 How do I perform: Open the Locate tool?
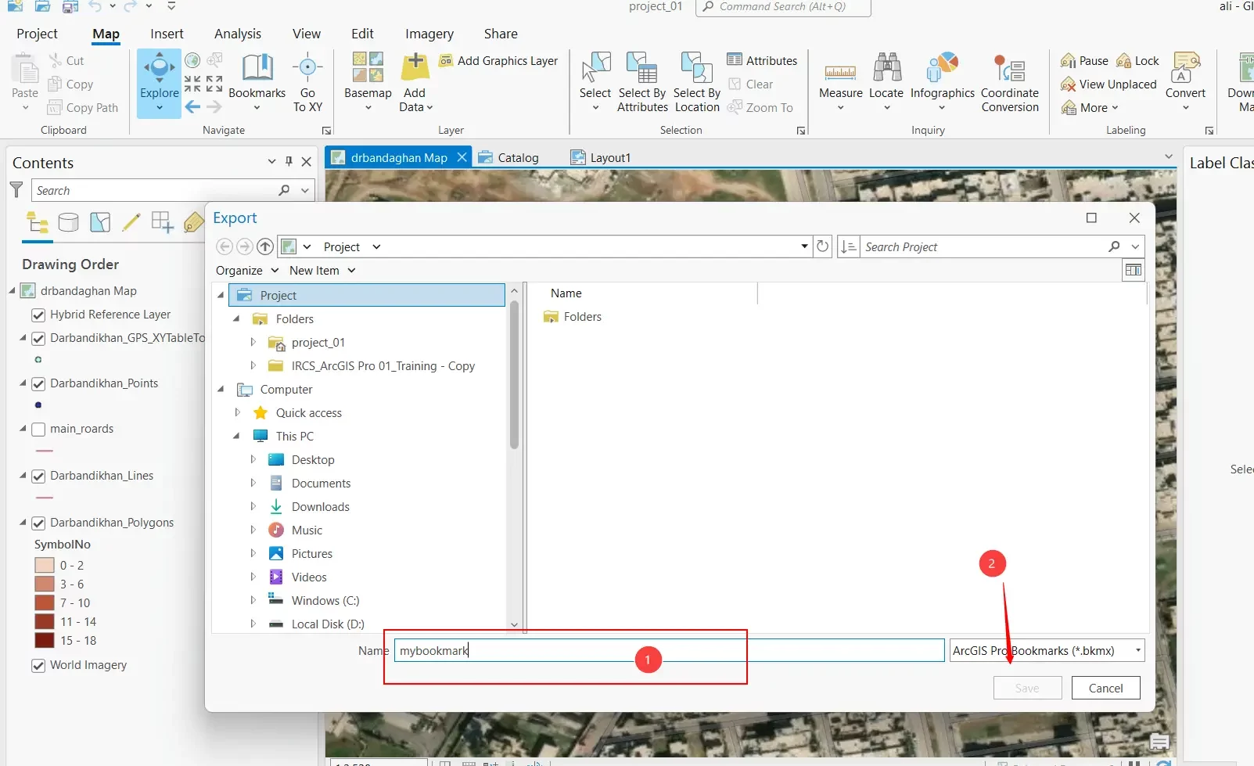886,81
